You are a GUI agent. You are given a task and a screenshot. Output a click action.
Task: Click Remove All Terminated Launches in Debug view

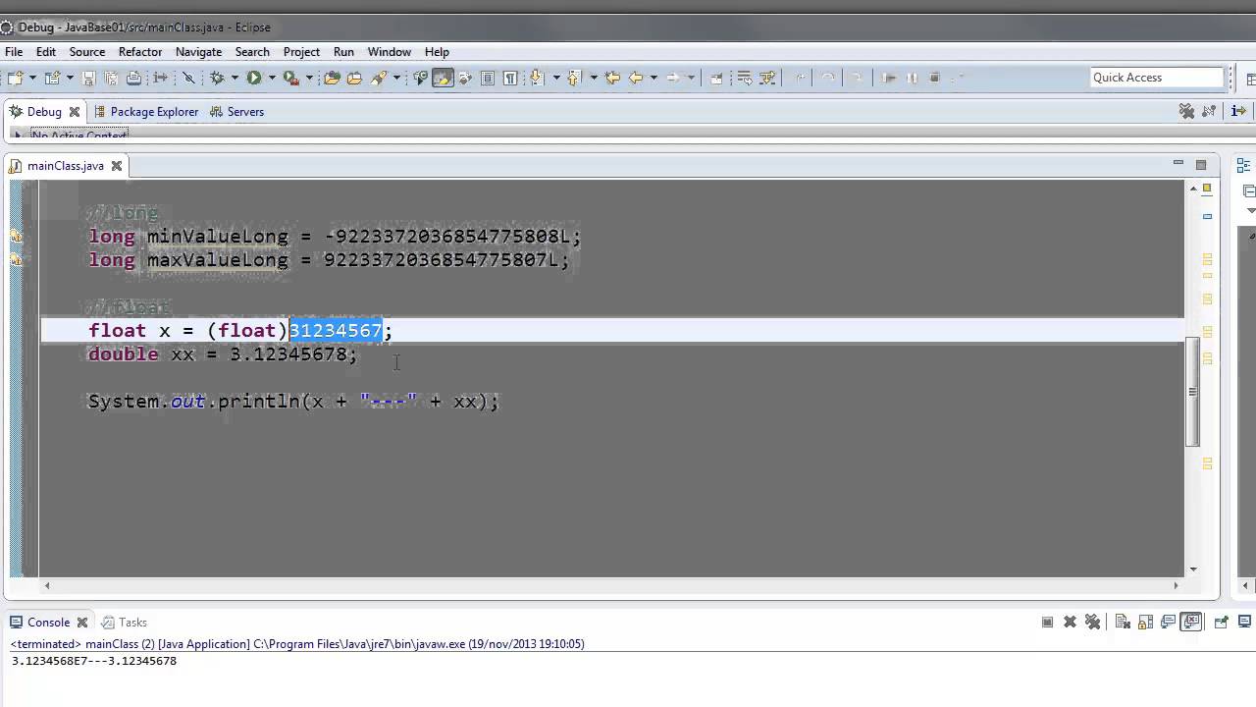click(x=1186, y=112)
